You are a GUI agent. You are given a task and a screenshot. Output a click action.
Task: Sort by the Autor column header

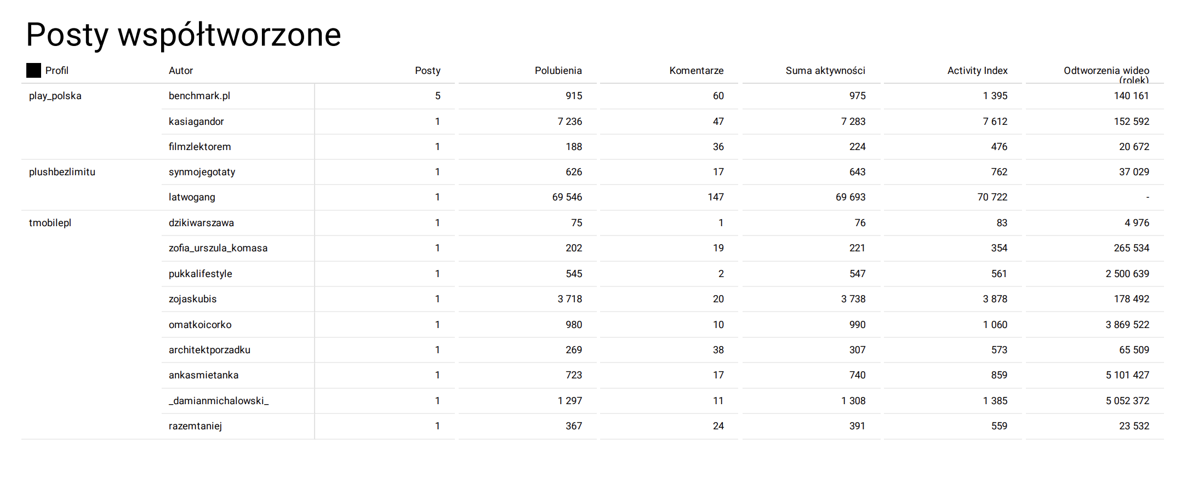(181, 71)
